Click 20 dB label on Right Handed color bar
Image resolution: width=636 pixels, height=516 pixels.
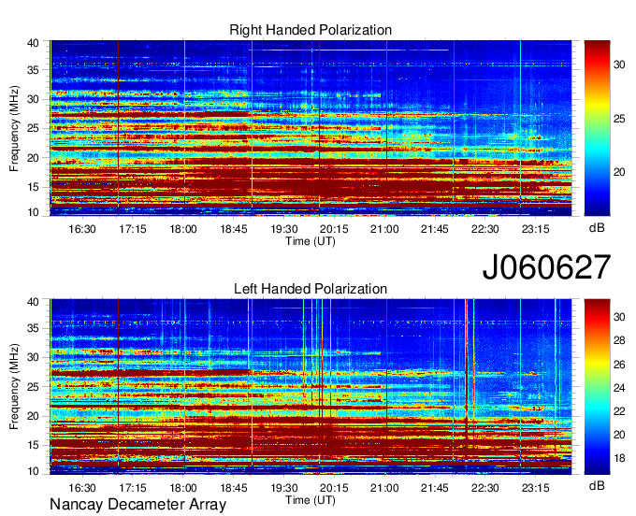(x=619, y=172)
